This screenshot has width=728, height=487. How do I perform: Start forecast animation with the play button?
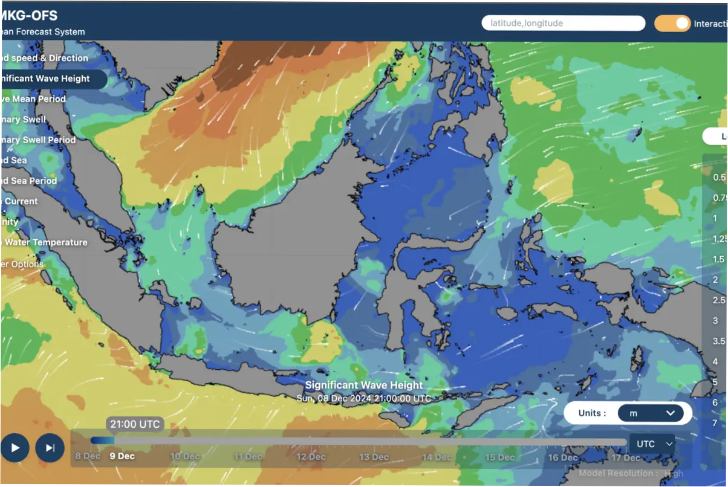[15, 448]
